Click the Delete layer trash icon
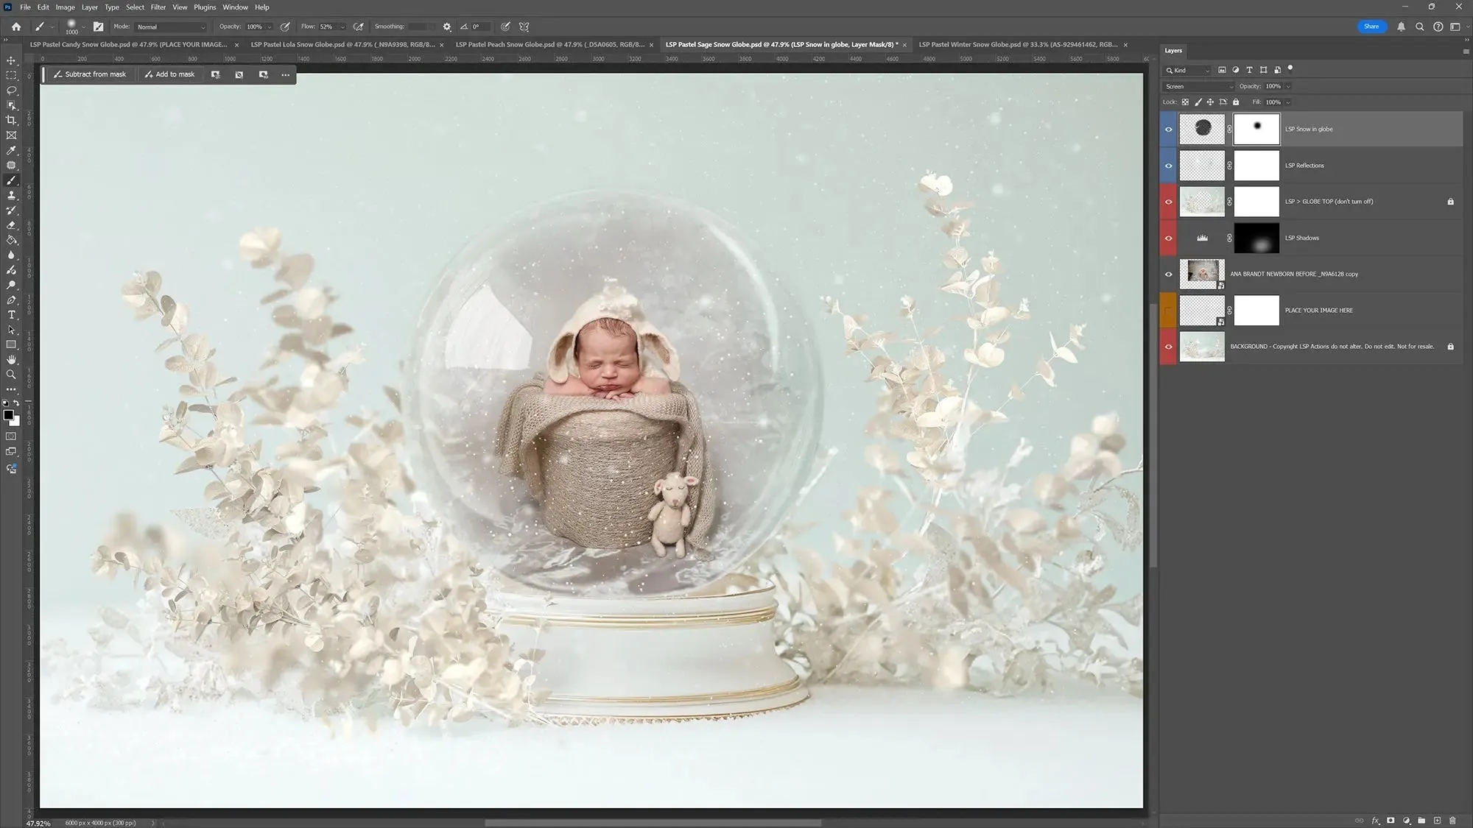This screenshot has height=828, width=1473. click(x=1452, y=820)
